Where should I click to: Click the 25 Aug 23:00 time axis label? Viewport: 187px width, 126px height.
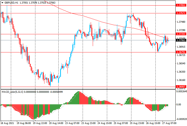[x=137, y=123]
